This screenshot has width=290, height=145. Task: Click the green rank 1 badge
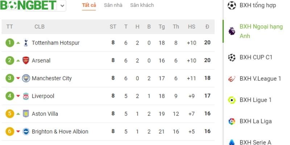(9, 43)
